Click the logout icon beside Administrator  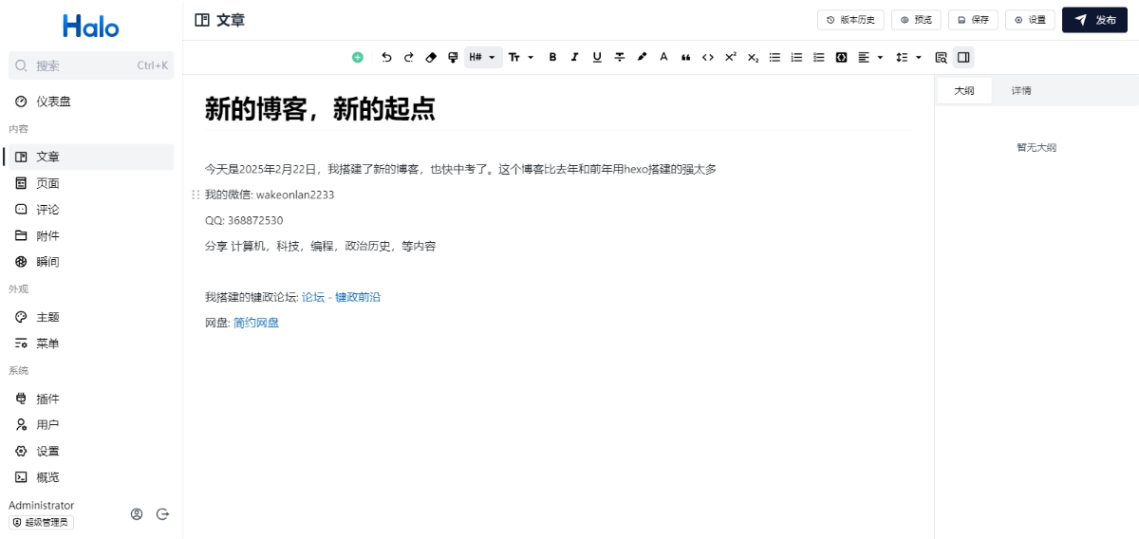point(162,514)
